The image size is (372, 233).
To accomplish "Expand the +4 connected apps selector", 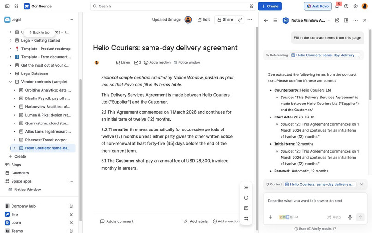I will point(289,217).
